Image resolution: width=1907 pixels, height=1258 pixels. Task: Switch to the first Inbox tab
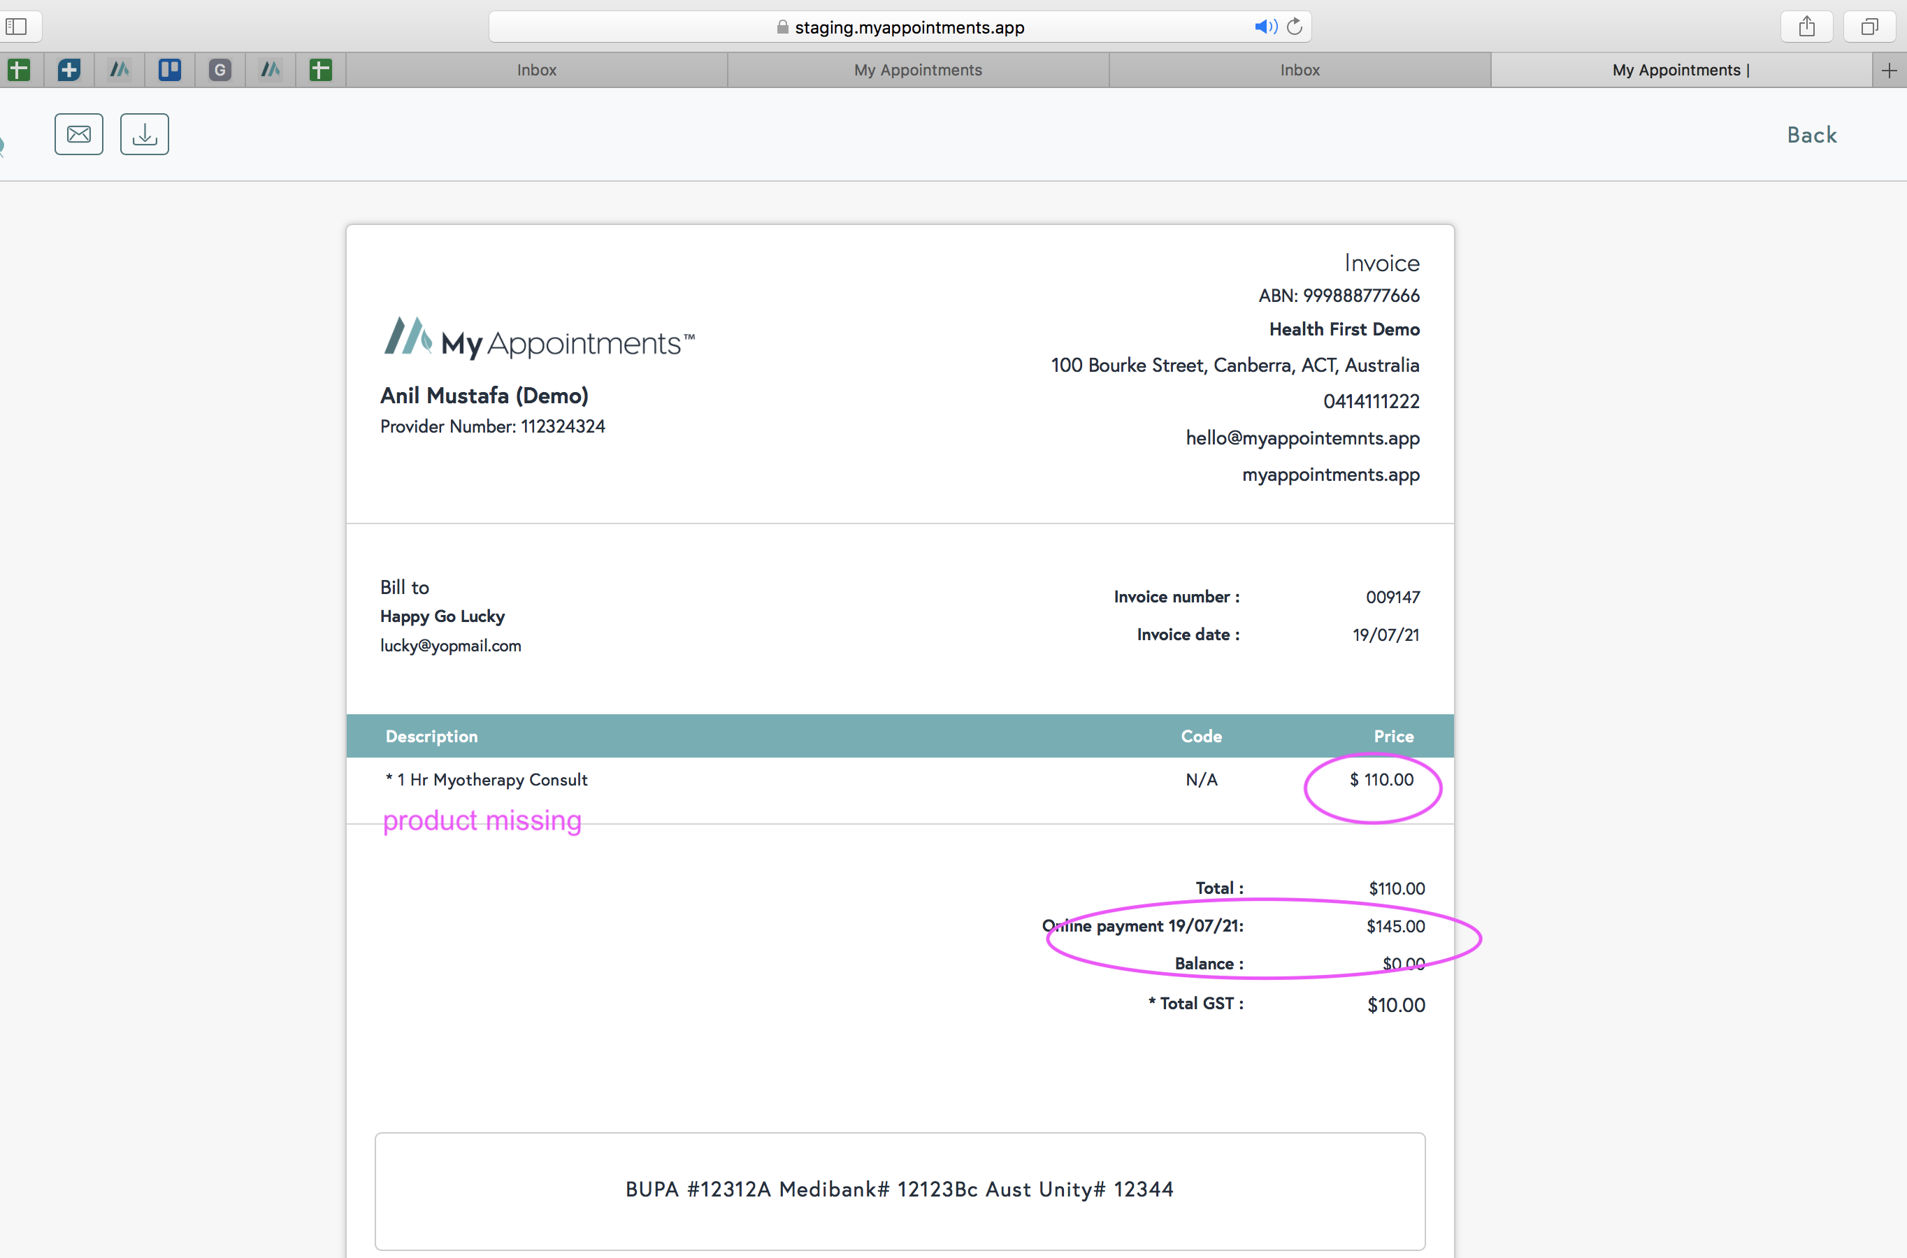pyautogui.click(x=536, y=70)
